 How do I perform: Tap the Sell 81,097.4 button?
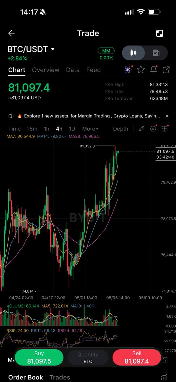point(137,358)
